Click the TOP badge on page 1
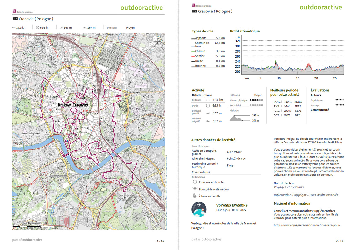 (x=15, y=19)
